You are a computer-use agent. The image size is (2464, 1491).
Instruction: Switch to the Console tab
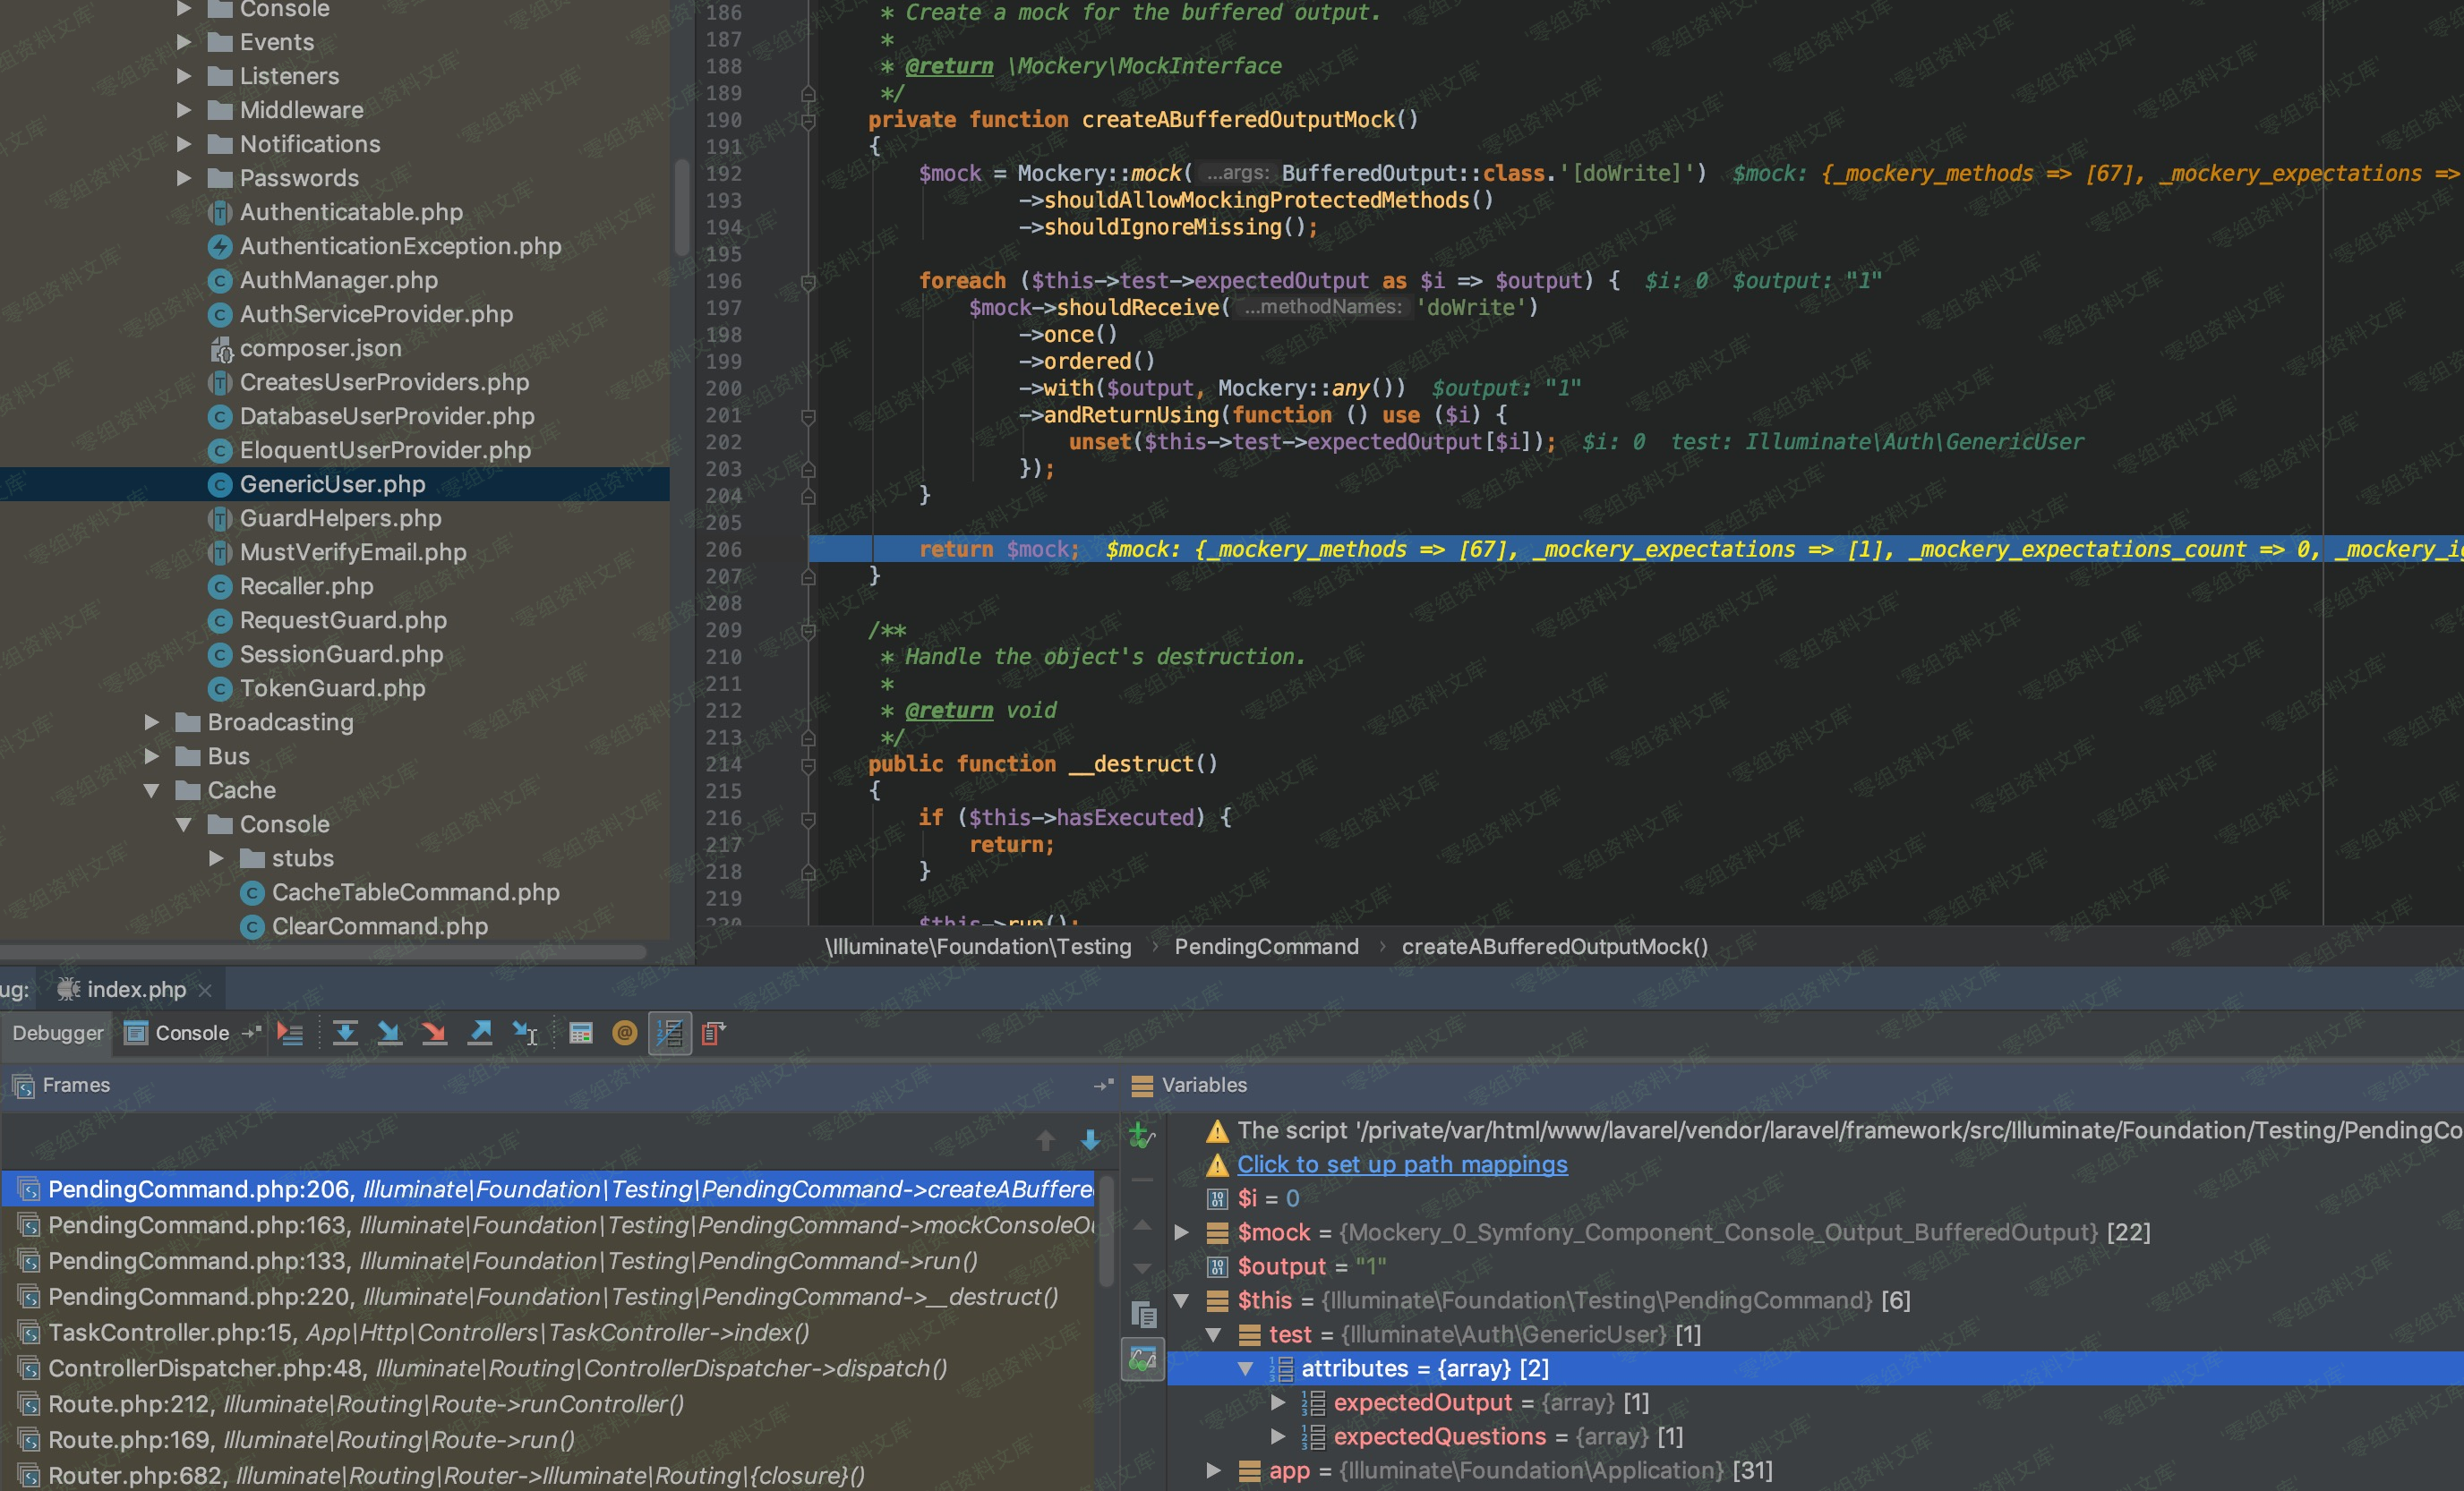[191, 1034]
